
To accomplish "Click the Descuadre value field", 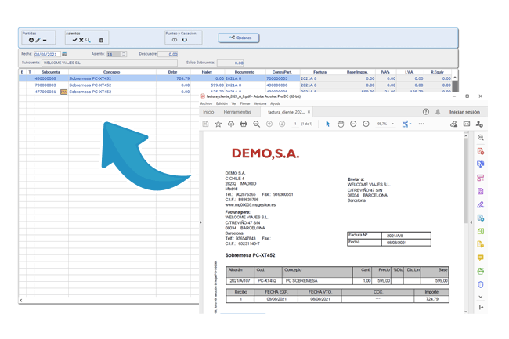I will tap(168, 55).
